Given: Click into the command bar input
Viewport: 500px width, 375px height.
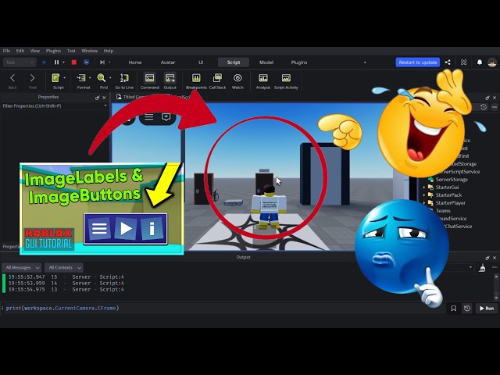Looking at the screenshot, I should 223,309.
